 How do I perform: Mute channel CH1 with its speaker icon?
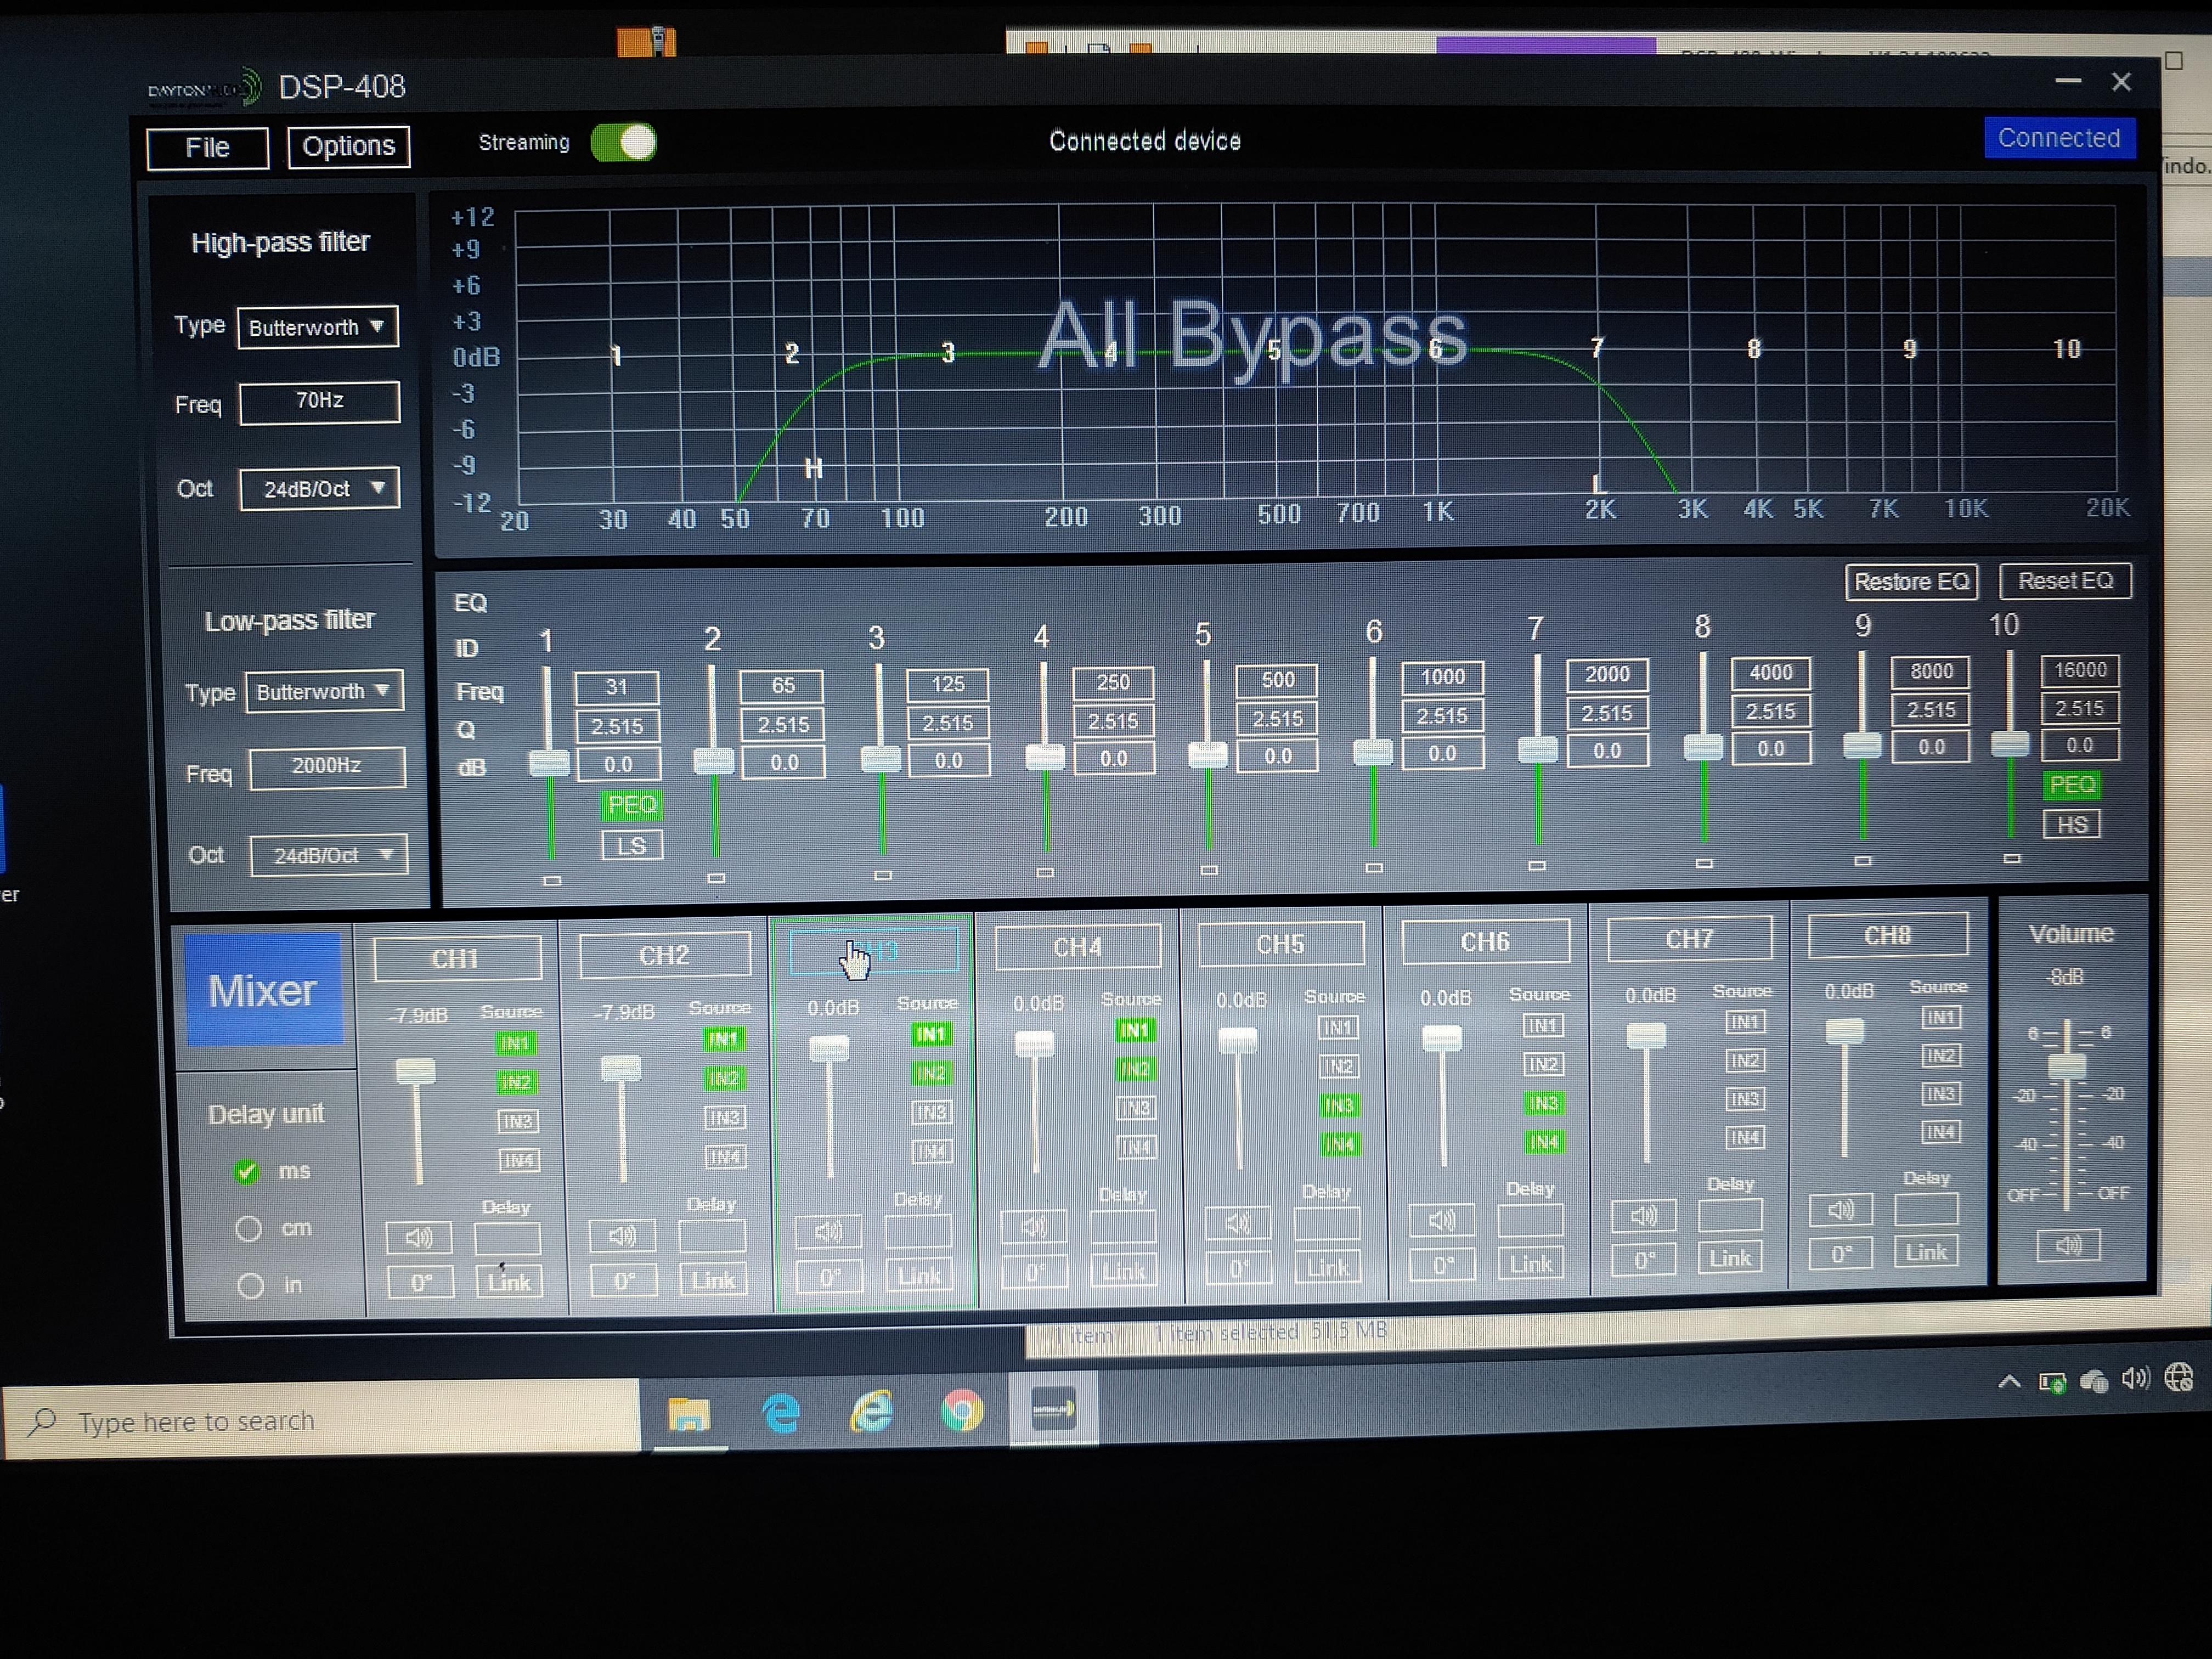(418, 1238)
